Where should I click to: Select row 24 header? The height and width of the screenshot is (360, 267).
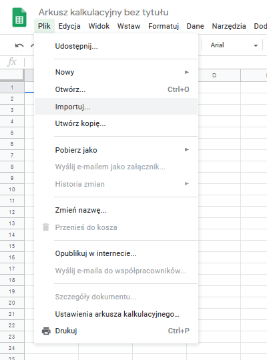click(x=12, y=348)
